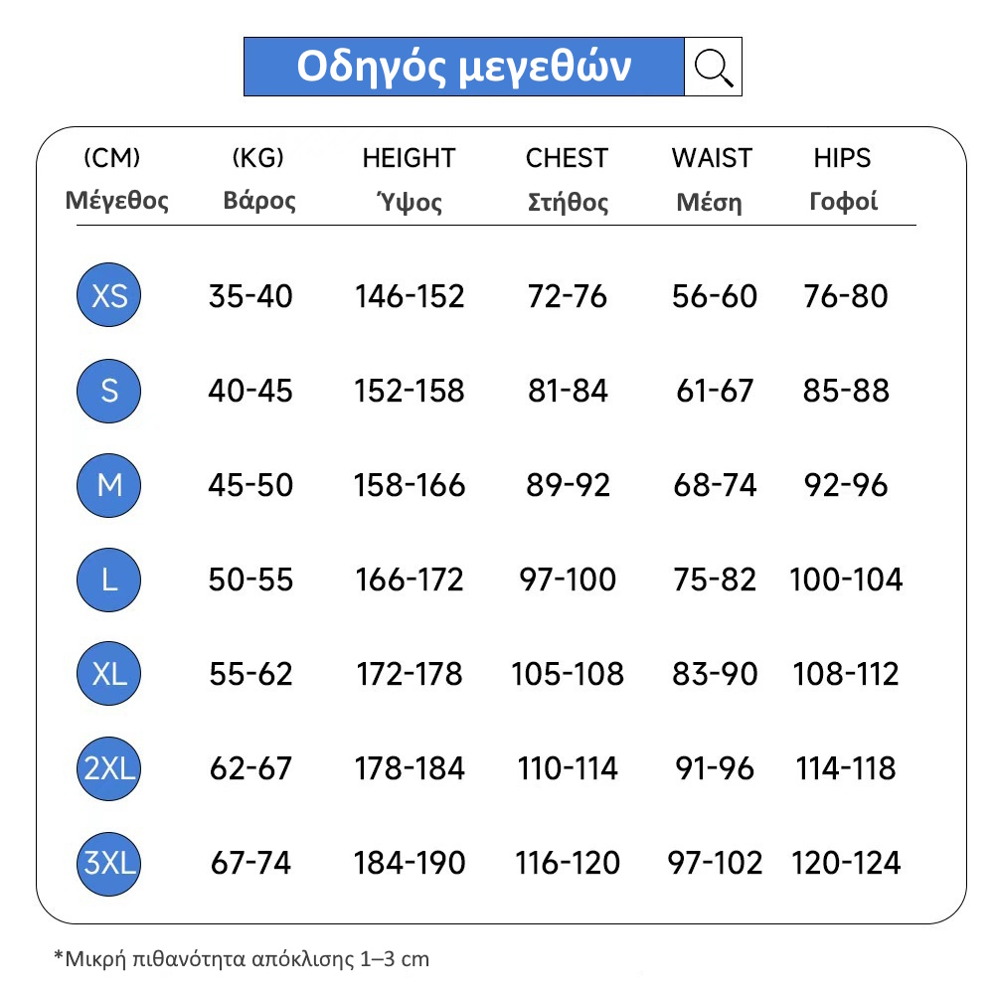This screenshot has height=994, width=994.
Task: Choose the 3XL size circle badge
Action: (109, 863)
